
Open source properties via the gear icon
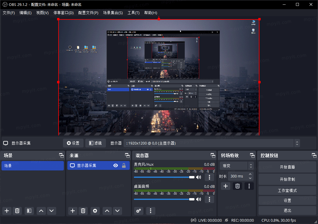click(x=95, y=211)
